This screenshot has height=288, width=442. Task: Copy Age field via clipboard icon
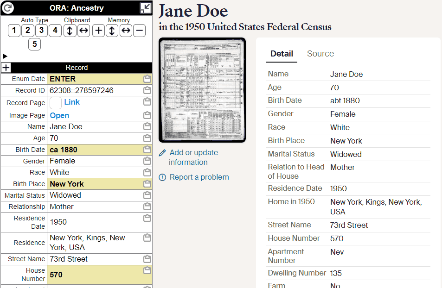(147, 138)
